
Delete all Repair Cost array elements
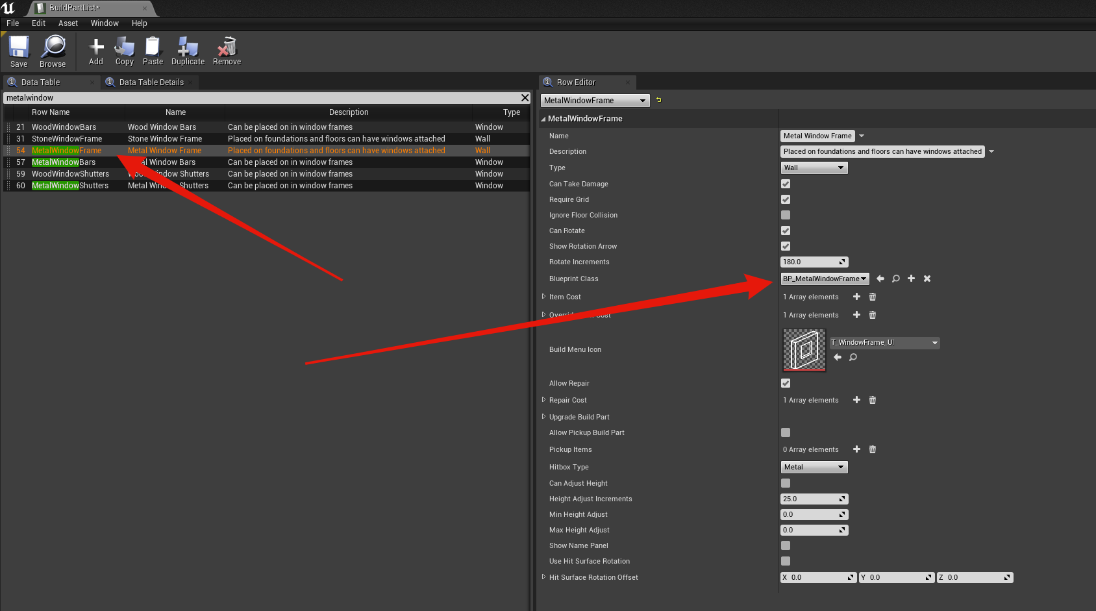[x=873, y=400]
